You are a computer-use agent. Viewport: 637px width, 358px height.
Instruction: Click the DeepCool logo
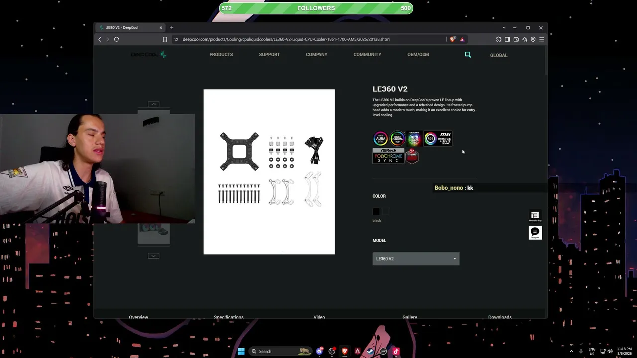(x=148, y=55)
